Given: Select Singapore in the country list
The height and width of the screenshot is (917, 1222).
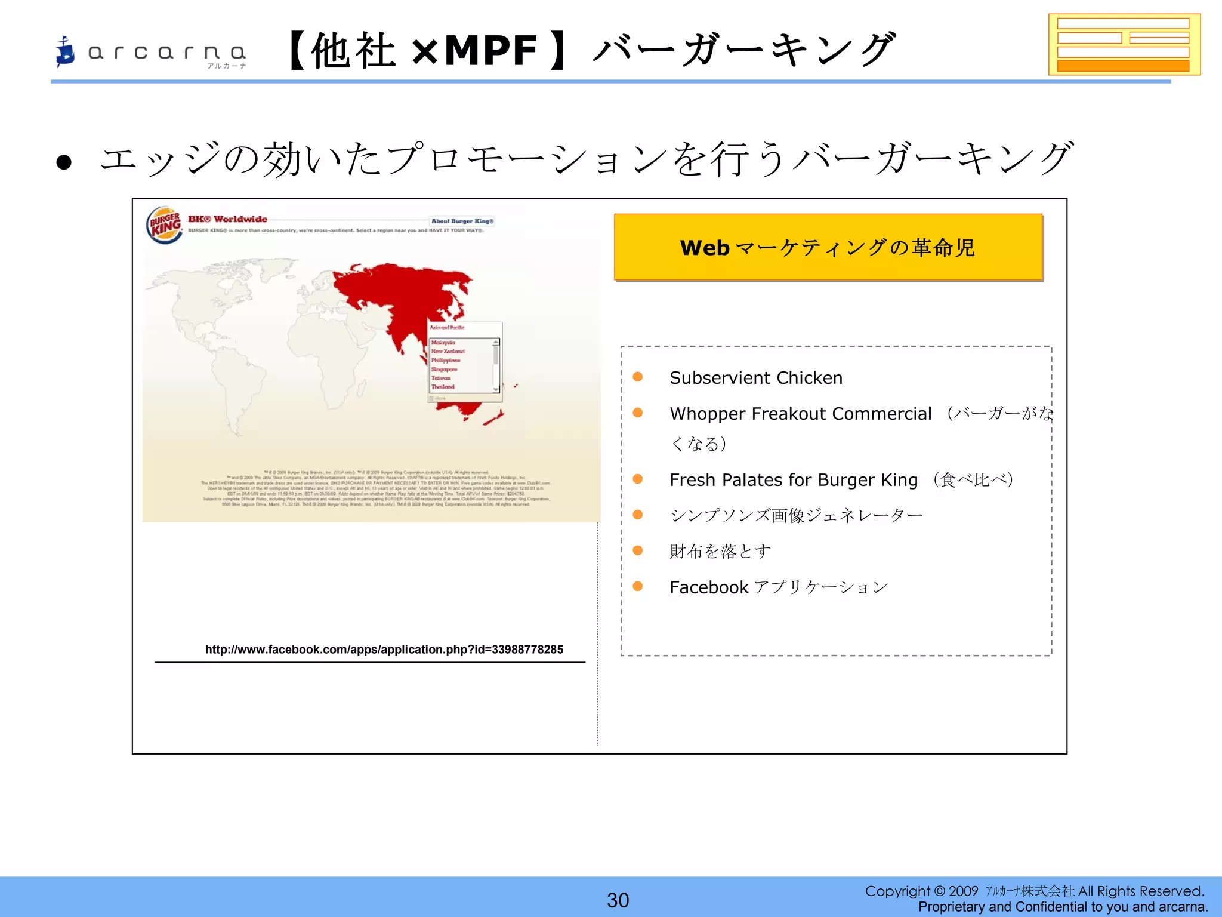Looking at the screenshot, I should coord(445,369).
